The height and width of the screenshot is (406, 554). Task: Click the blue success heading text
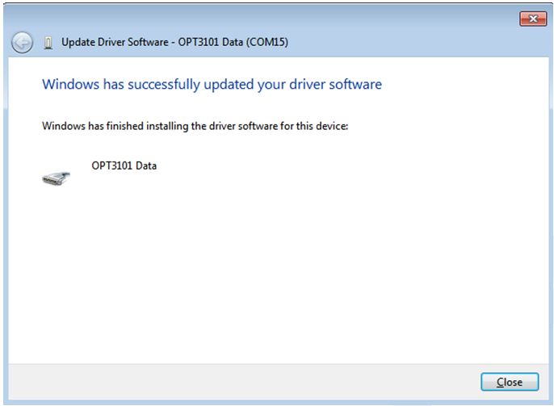[x=211, y=84]
